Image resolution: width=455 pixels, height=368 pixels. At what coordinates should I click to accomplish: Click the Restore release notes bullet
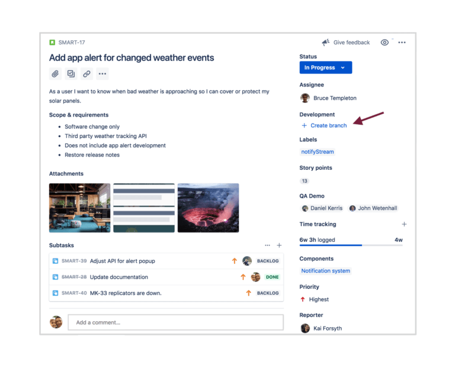pos(92,155)
